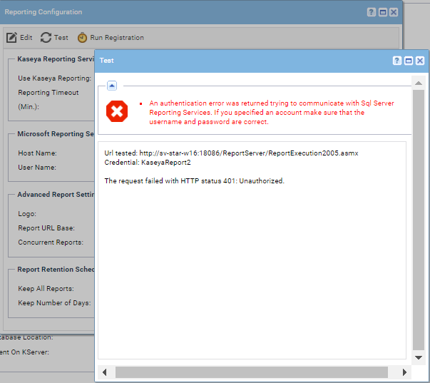
Task: Click the Credential: KaseyaReport2 text
Action: [148, 163]
